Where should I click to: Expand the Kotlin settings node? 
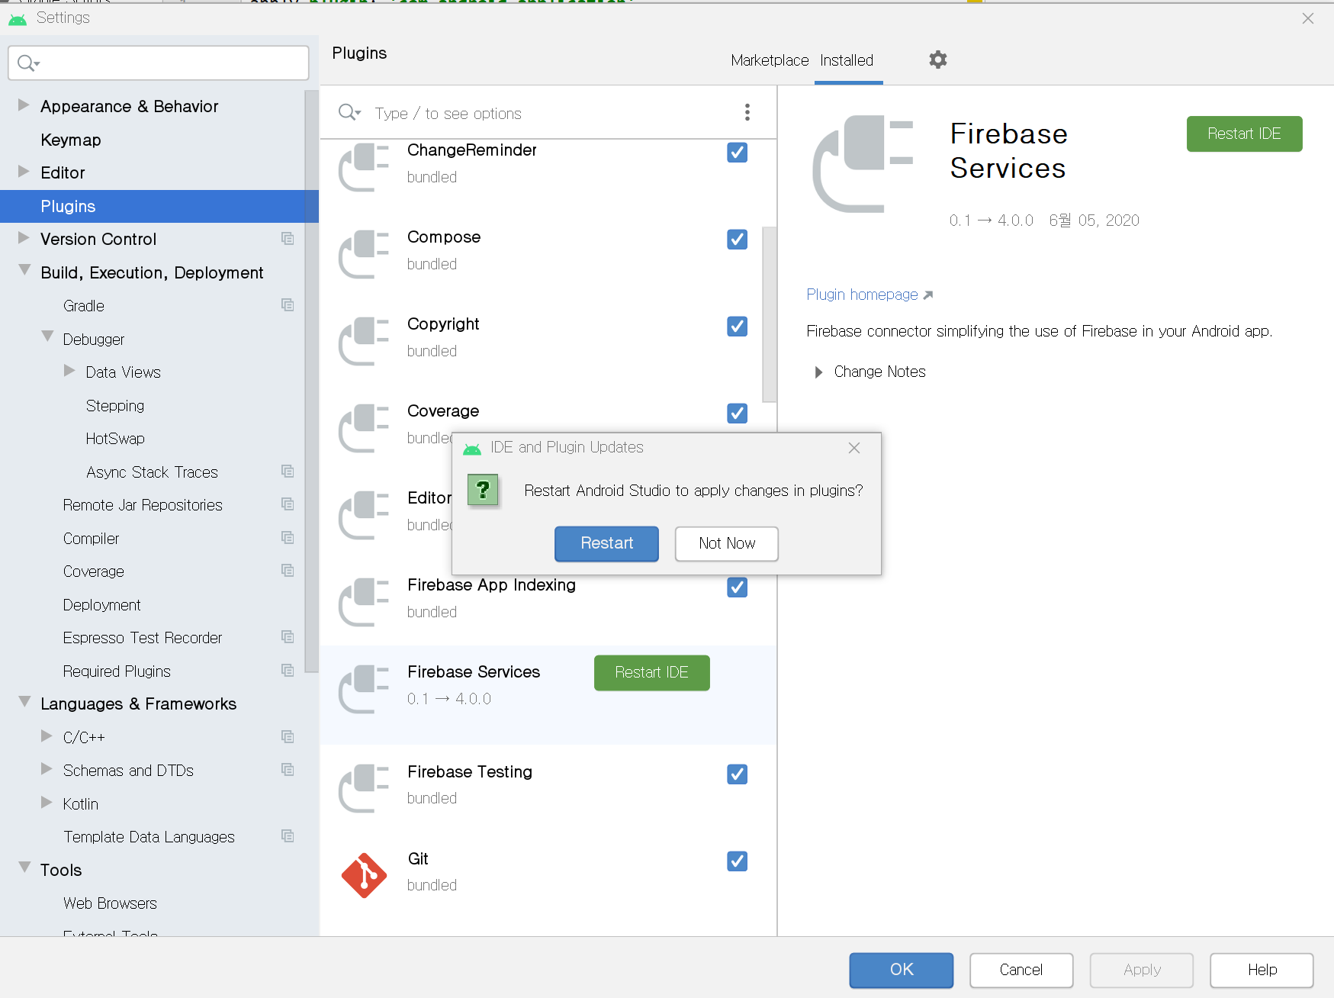[47, 803]
